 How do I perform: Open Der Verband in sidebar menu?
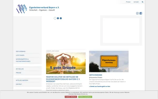[x=21, y=51]
